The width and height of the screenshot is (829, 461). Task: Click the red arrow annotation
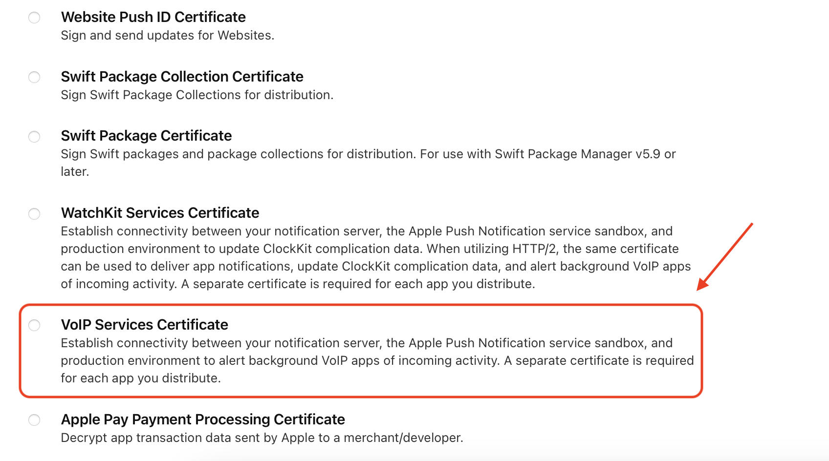click(725, 256)
